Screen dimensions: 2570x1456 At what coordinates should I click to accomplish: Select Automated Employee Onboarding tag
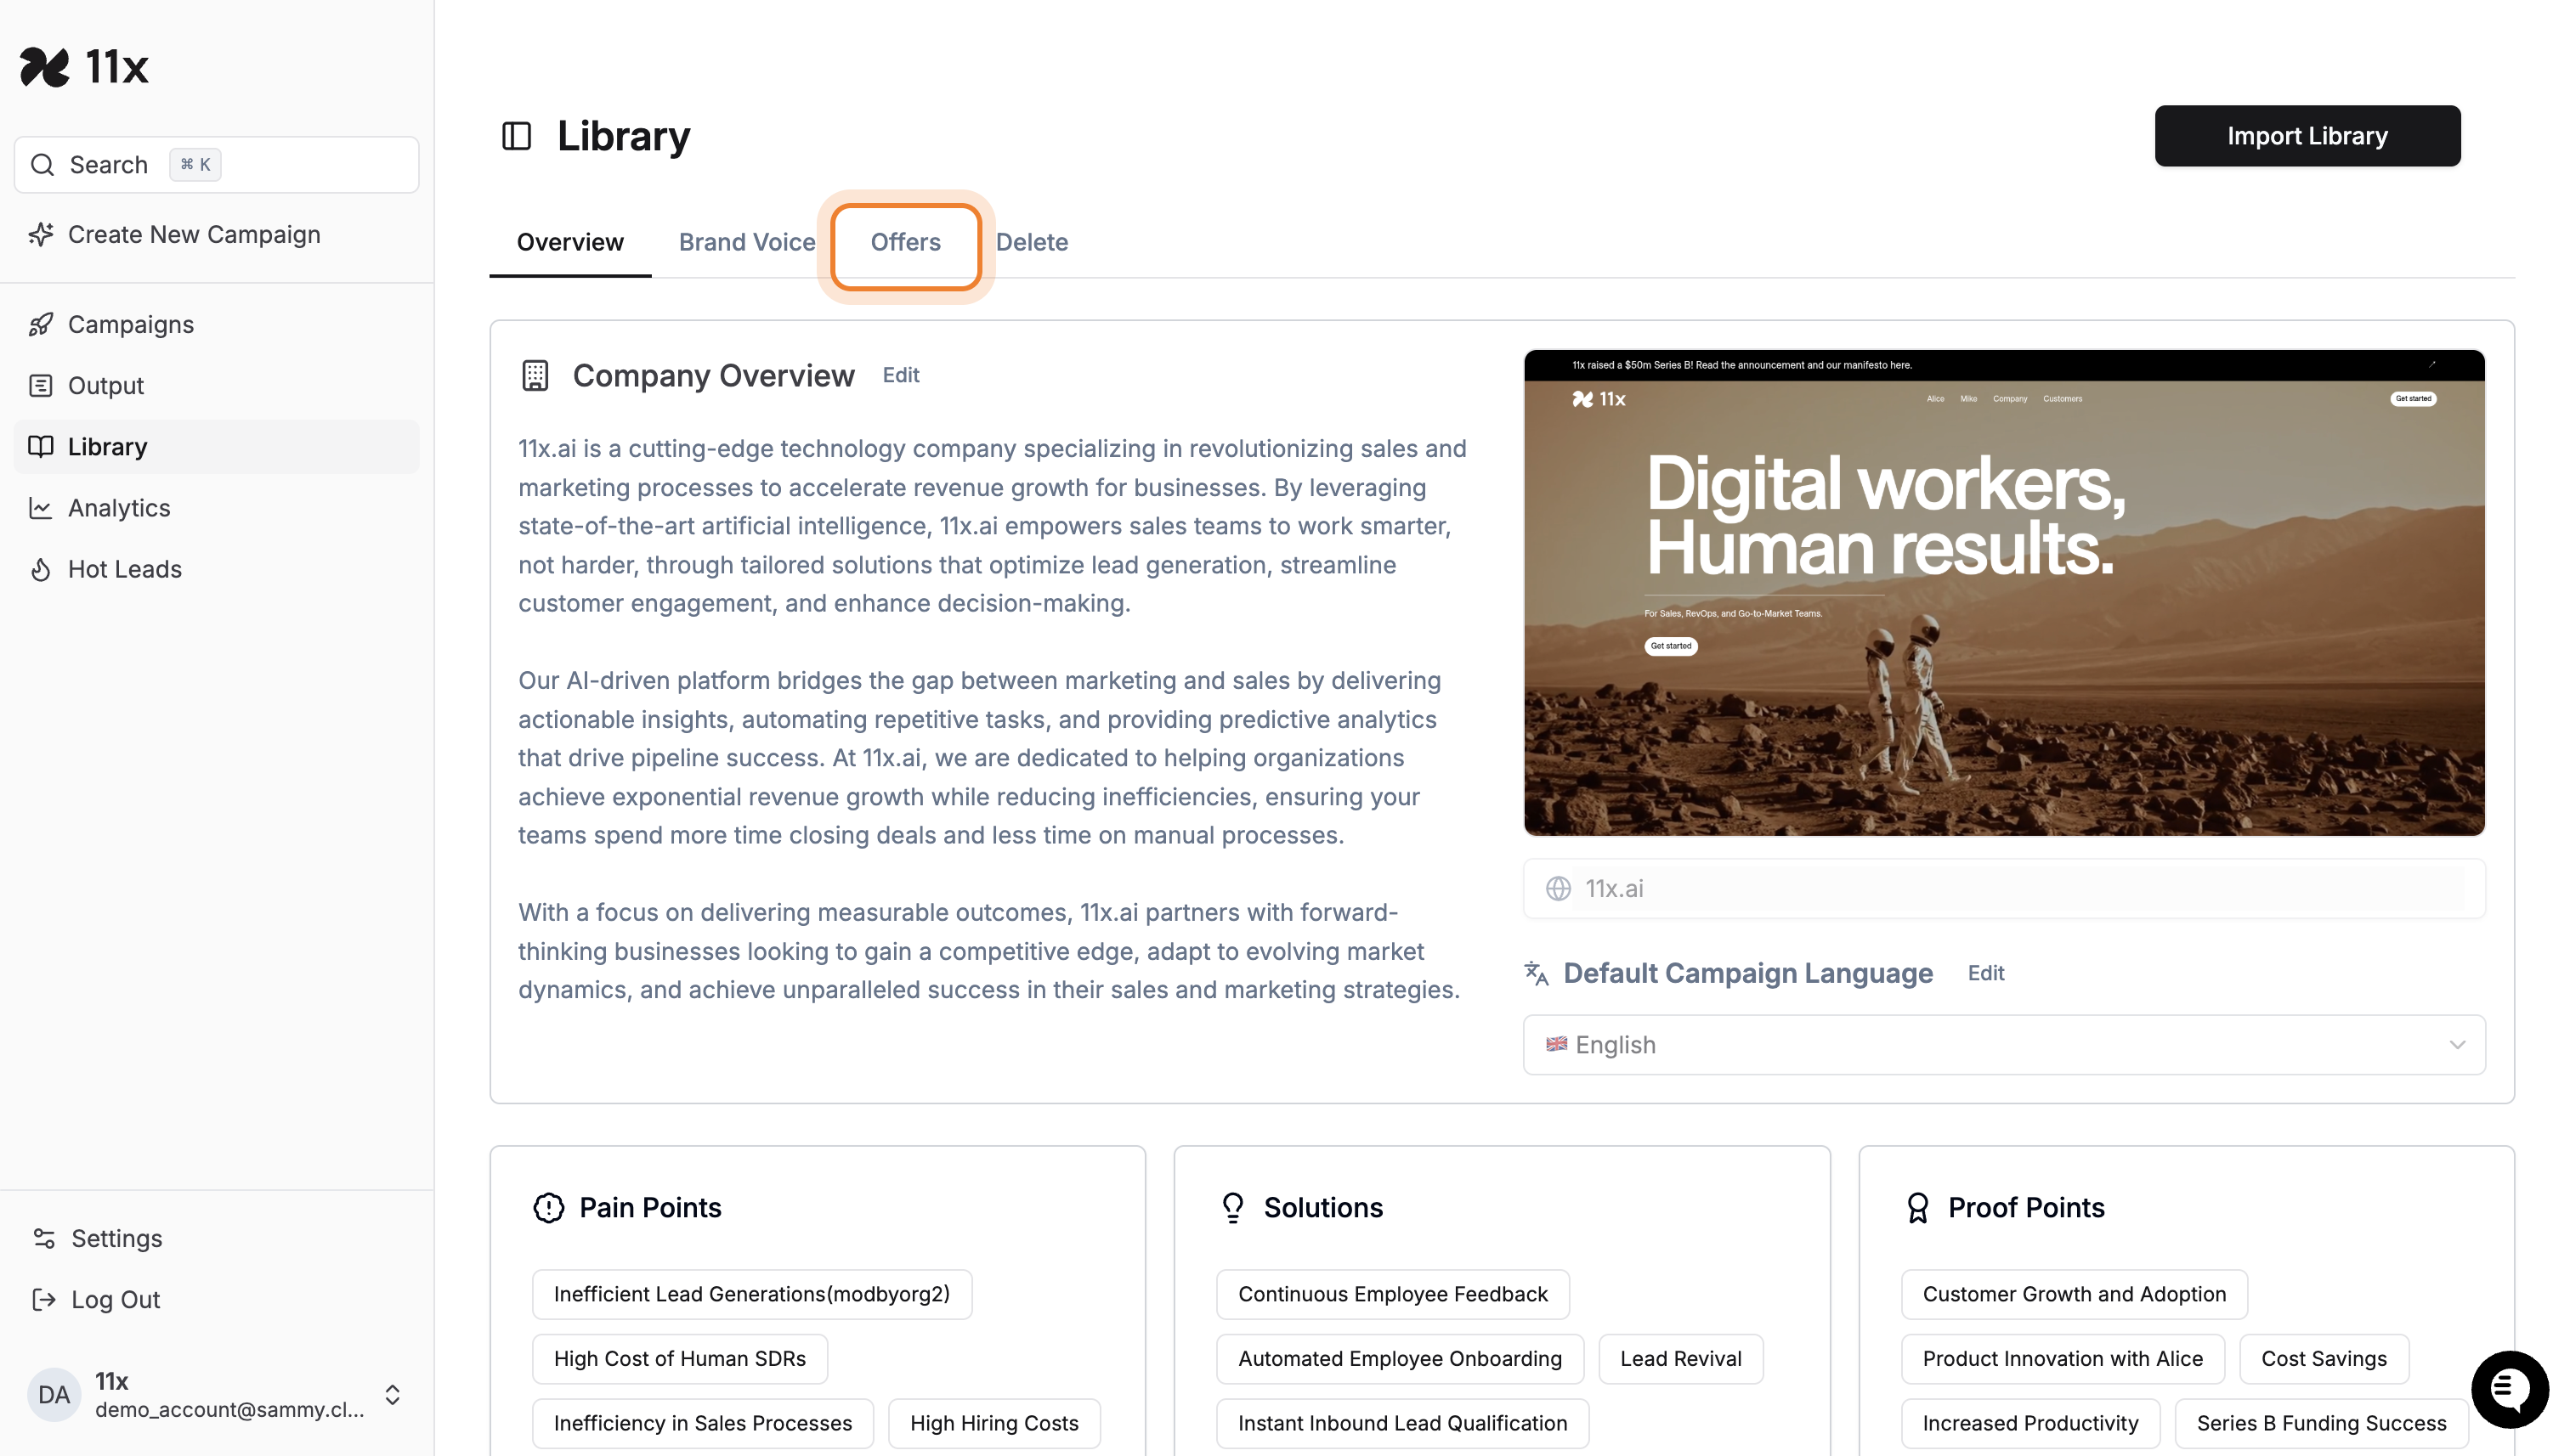(1400, 1359)
